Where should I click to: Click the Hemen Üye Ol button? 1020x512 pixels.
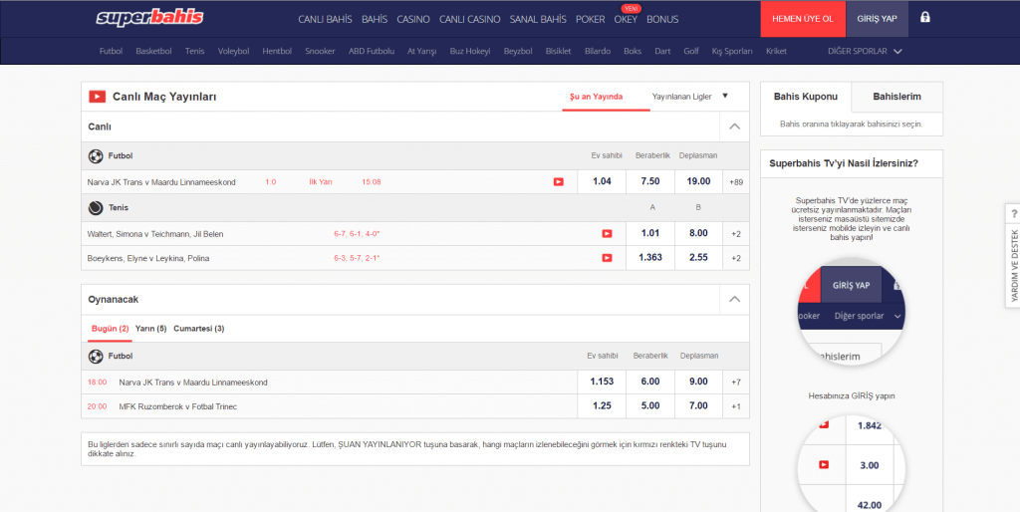[x=802, y=19]
